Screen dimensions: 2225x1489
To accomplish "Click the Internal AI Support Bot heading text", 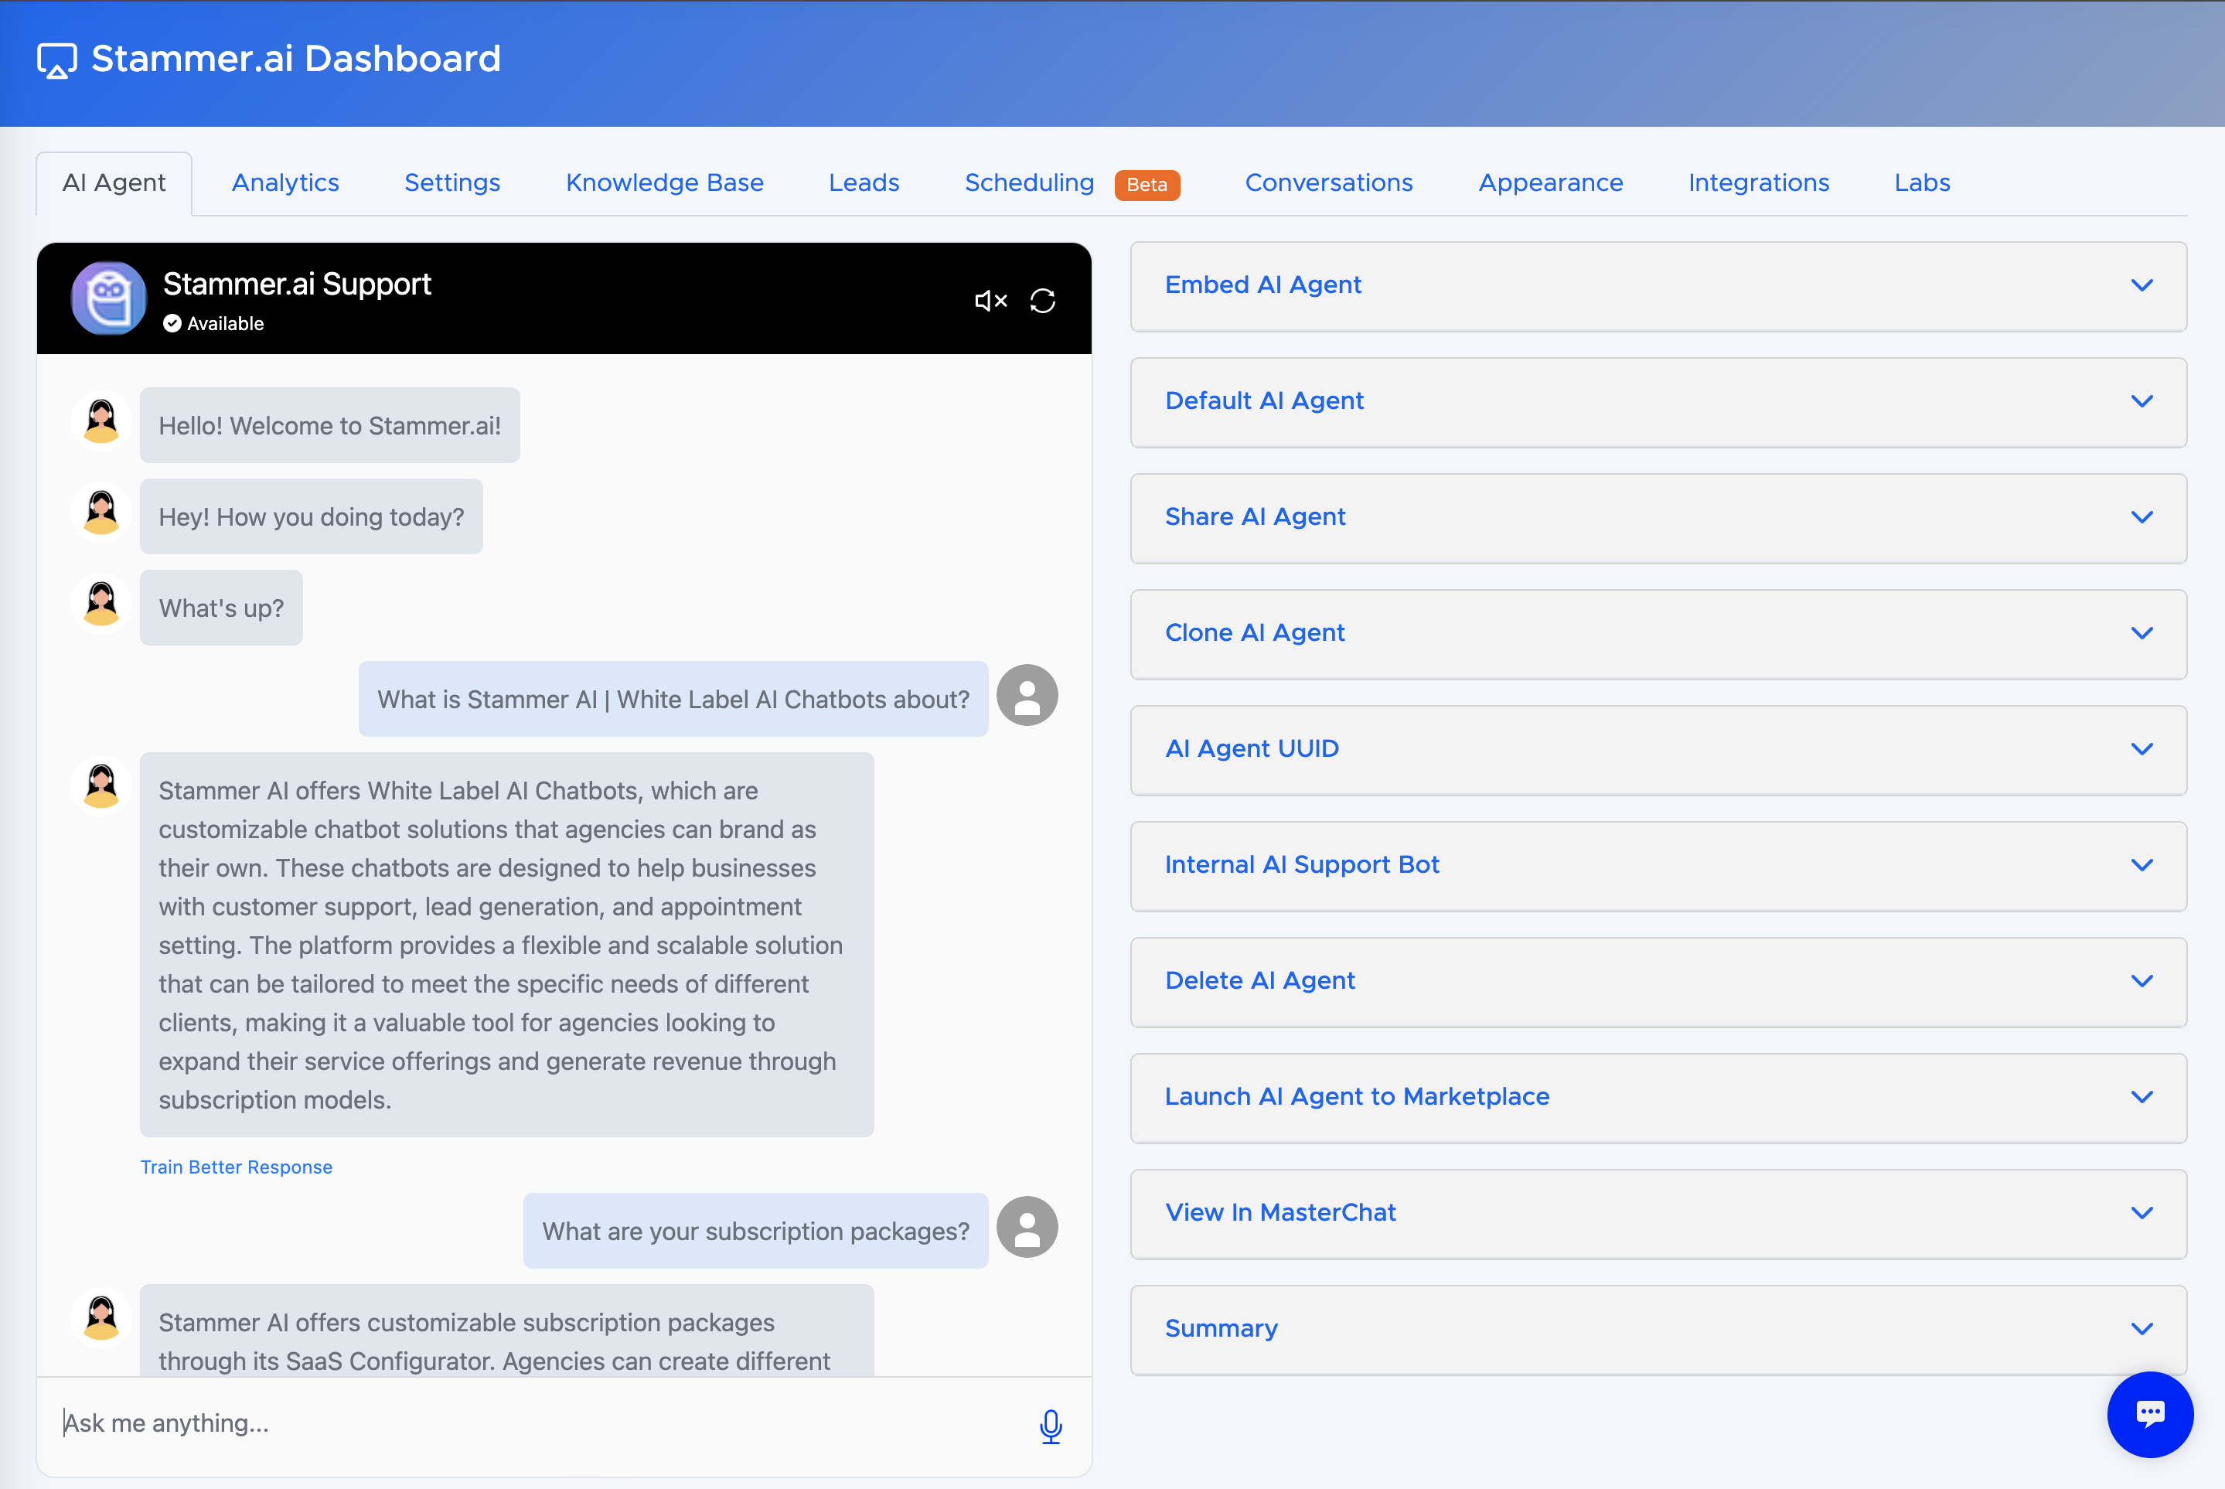I will click(x=1302, y=864).
